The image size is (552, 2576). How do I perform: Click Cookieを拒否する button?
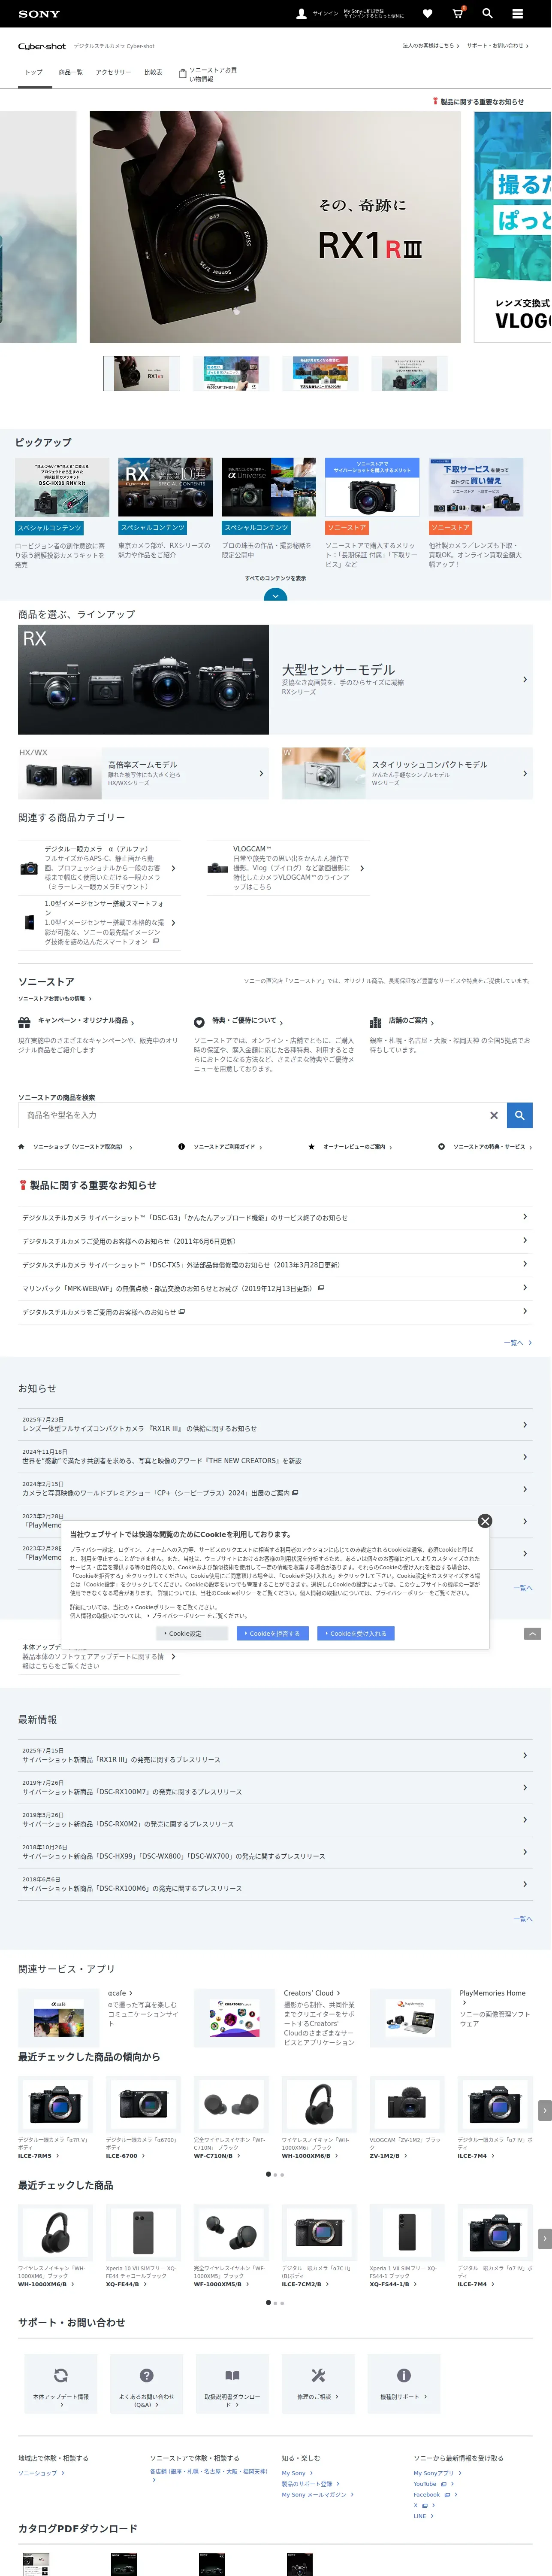coord(272,1633)
